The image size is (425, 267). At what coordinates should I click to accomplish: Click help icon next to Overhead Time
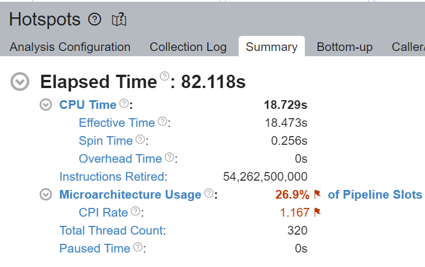[x=170, y=157]
